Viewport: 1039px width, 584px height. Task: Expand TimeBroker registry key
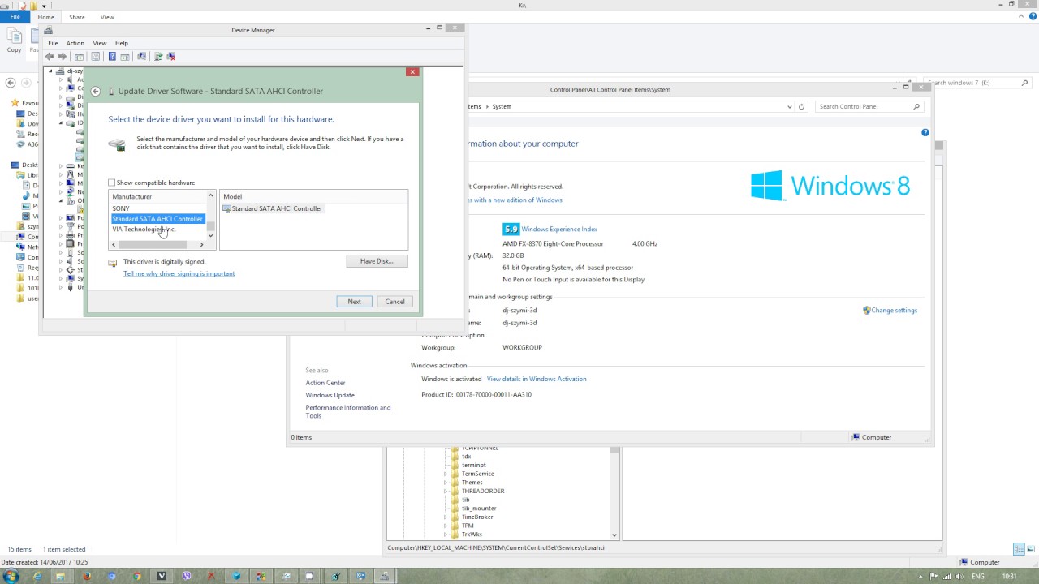point(445,517)
